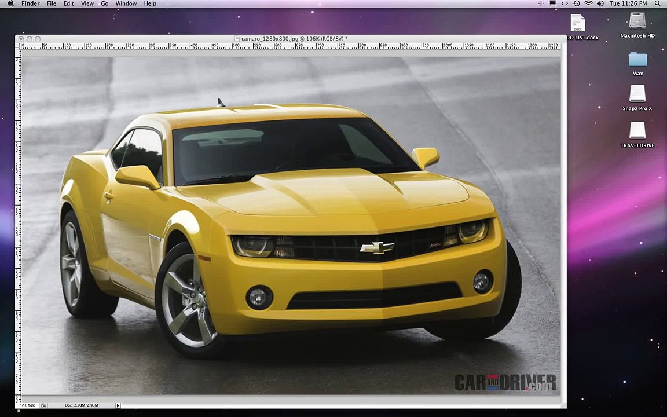Click the Chevrolet bowtie emblem in photo
This screenshot has height=417, width=667.
coord(377,247)
